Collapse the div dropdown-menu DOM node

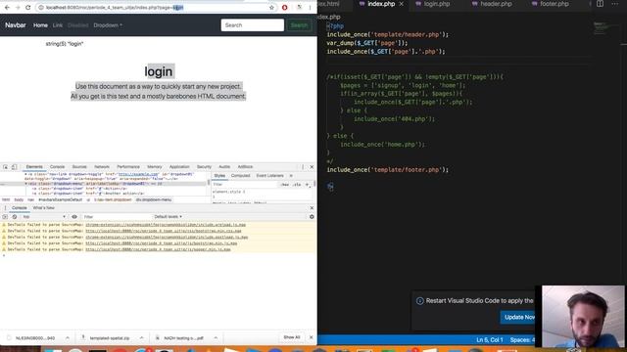click(x=26, y=184)
